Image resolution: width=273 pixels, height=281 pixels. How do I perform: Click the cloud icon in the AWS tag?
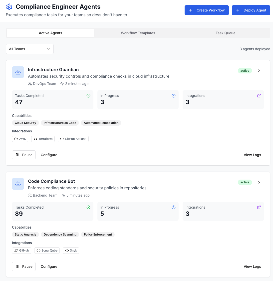tap(16, 139)
